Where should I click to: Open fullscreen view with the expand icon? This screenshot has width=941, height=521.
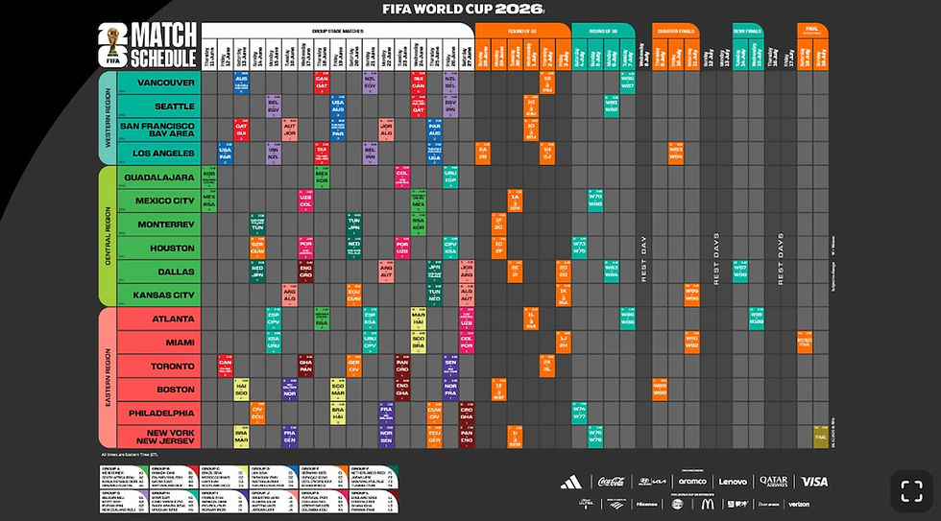pos(911,491)
